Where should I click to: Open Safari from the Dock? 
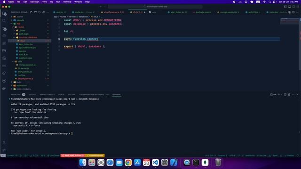(x=110, y=162)
